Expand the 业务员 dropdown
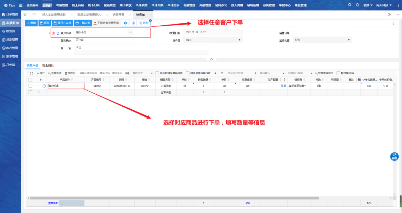The image size is (402, 213). (213, 40)
